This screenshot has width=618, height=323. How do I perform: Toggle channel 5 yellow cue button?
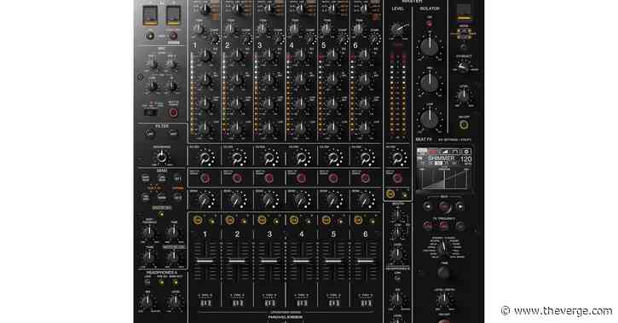pyautogui.click(x=326, y=220)
